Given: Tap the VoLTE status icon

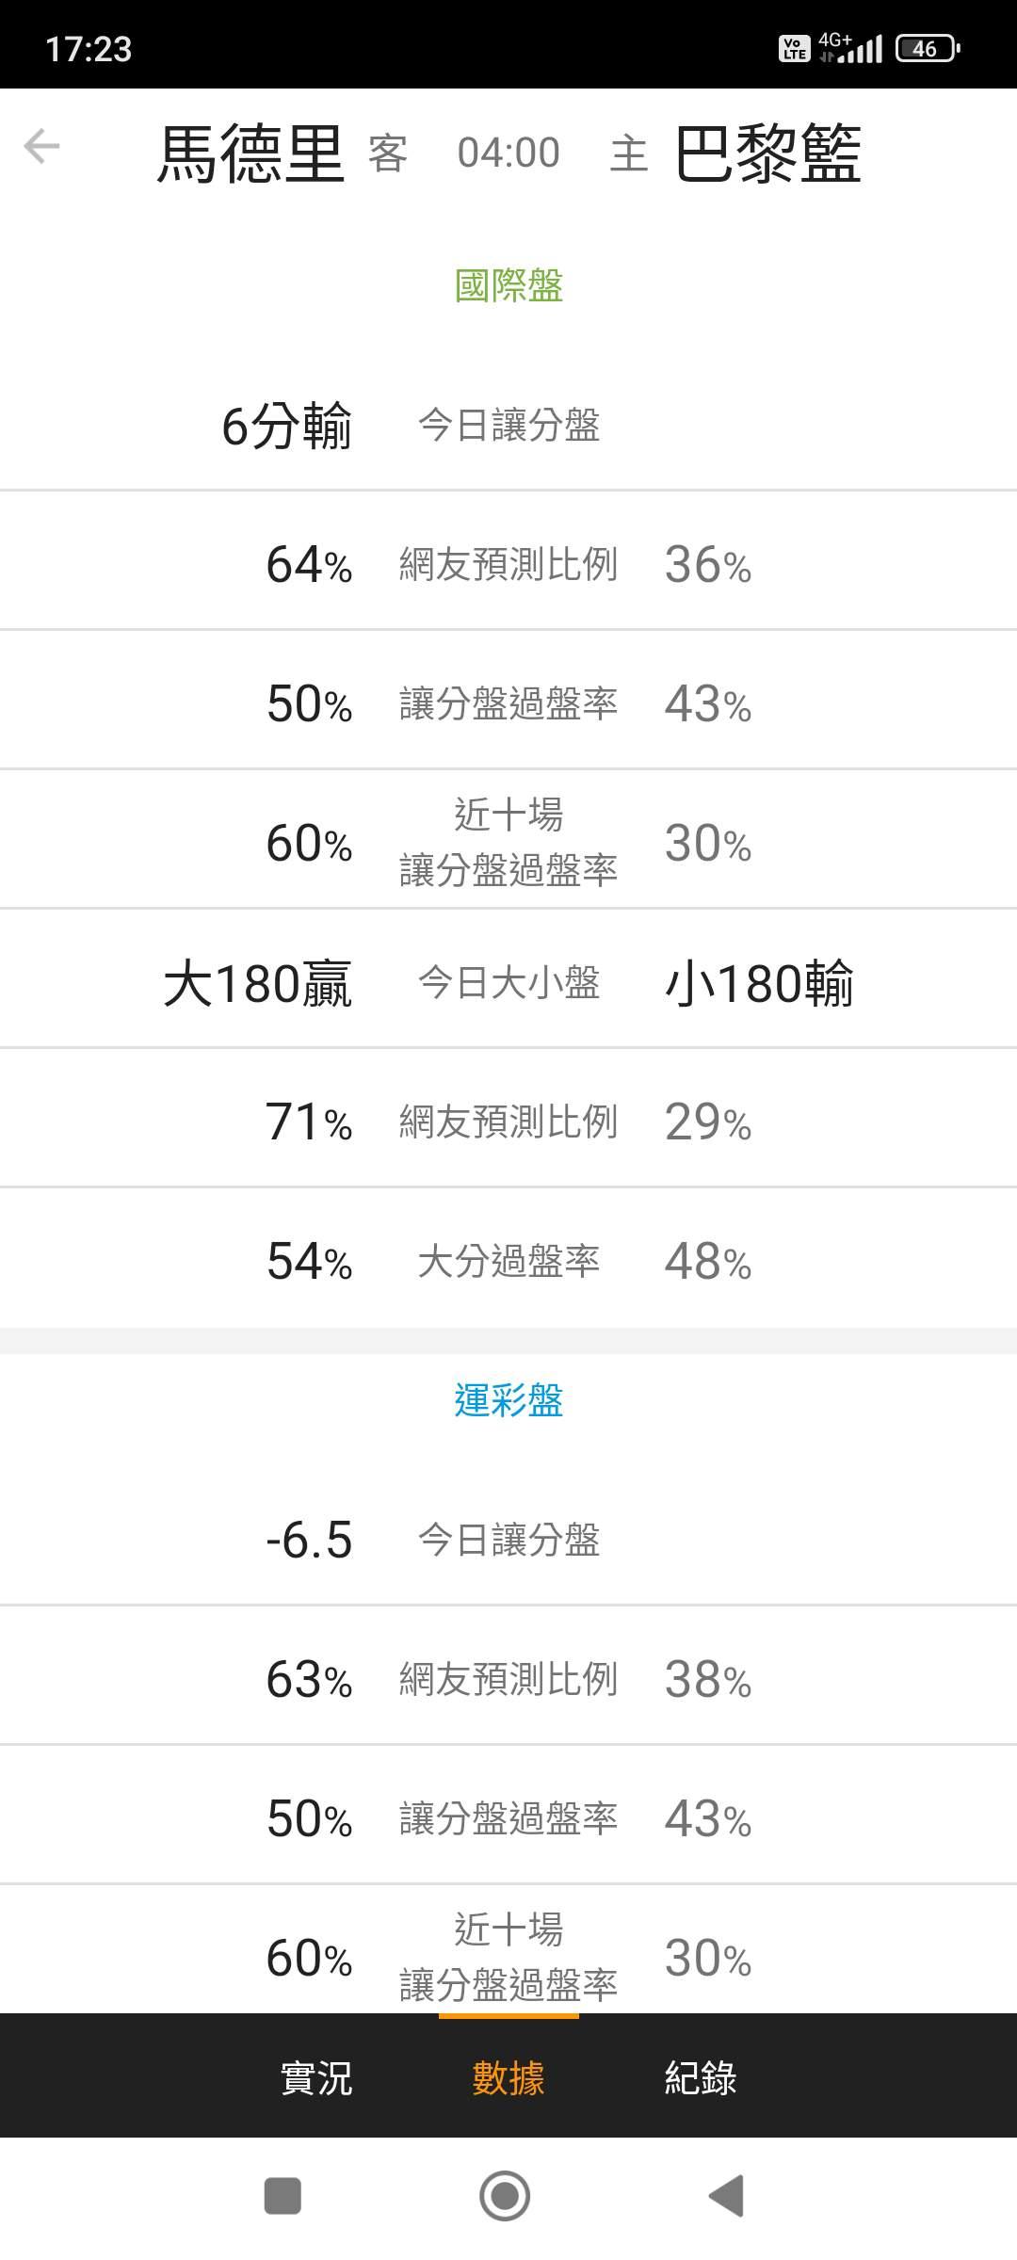Looking at the screenshot, I should (794, 48).
